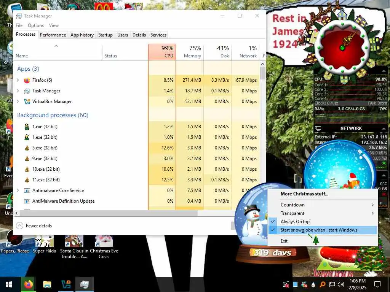This screenshot has width=390, height=292.
Task: Click the 11.exe process icon
Action: 27,180
